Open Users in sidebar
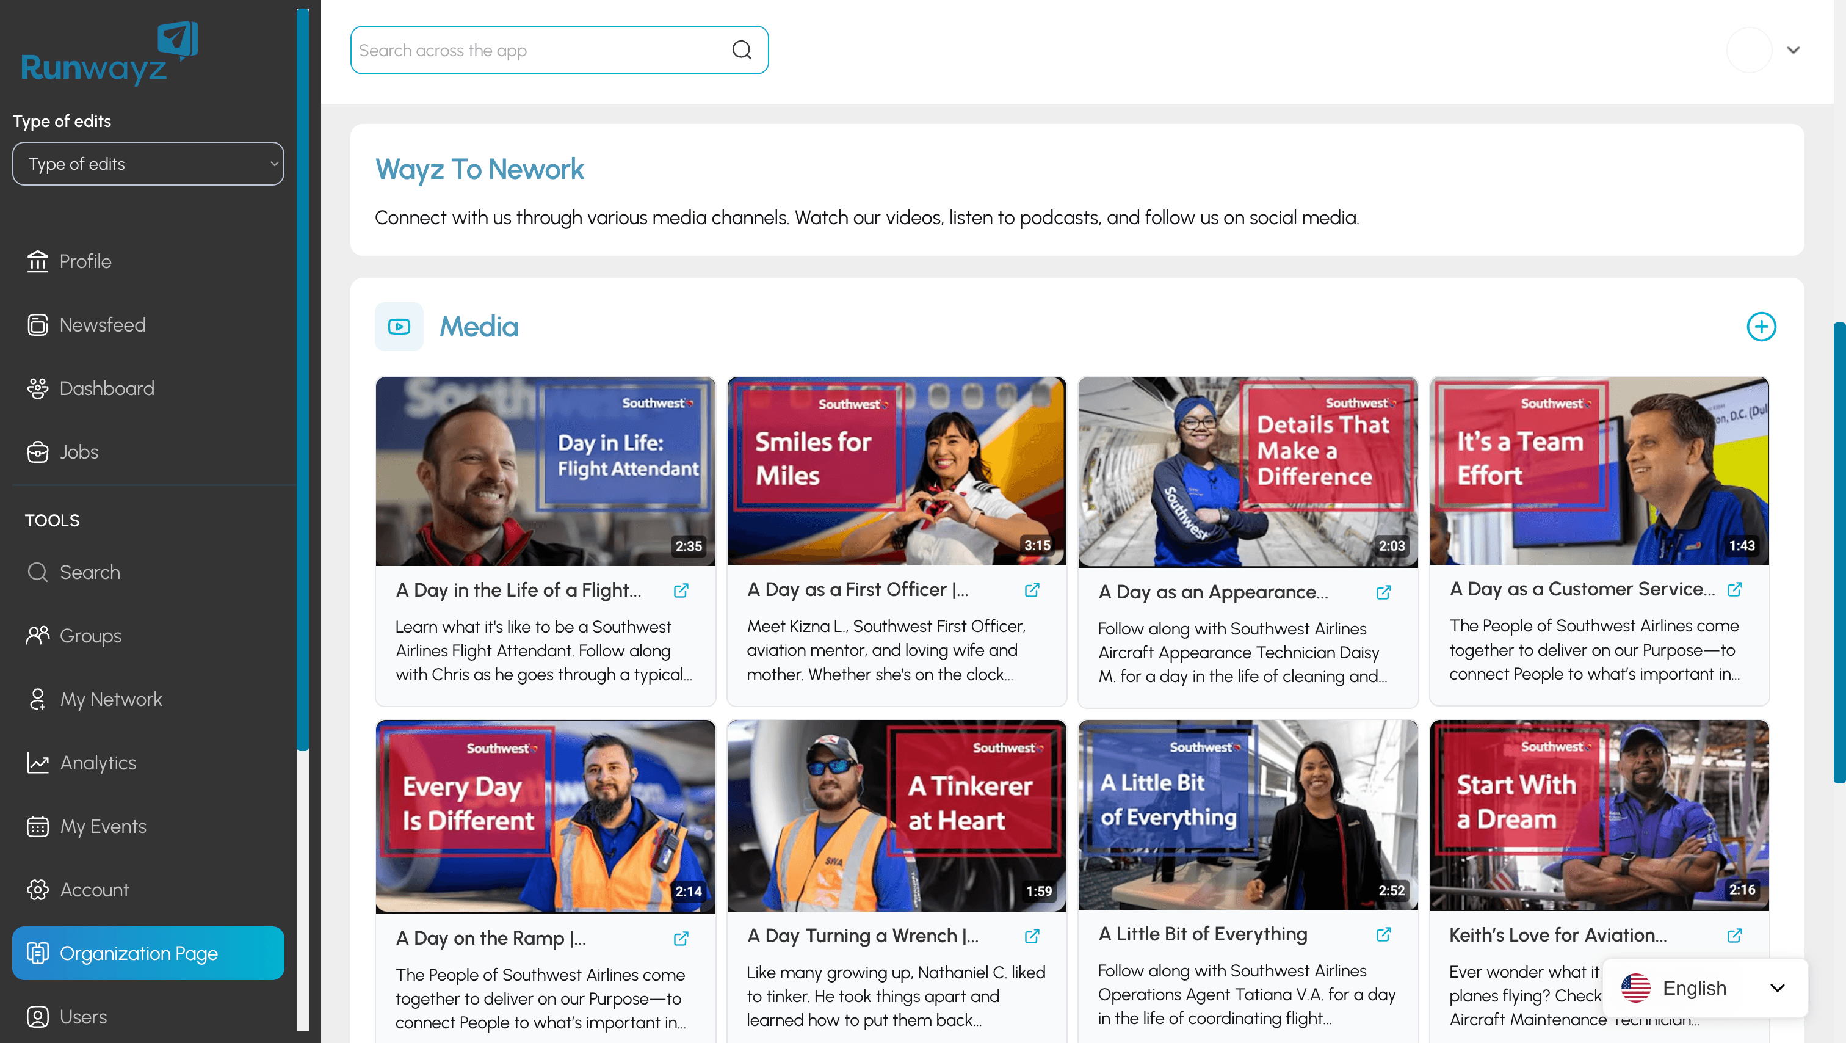The image size is (1846, 1043). pos(148,1017)
